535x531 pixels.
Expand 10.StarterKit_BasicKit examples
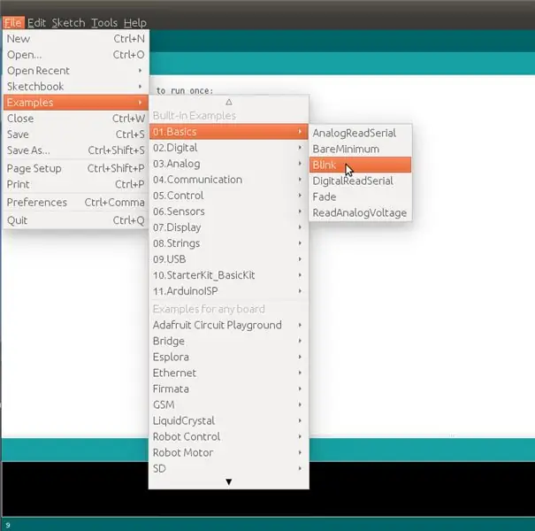coord(229,275)
